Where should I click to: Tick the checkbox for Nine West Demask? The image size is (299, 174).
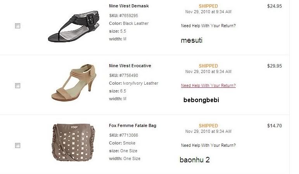17,26
